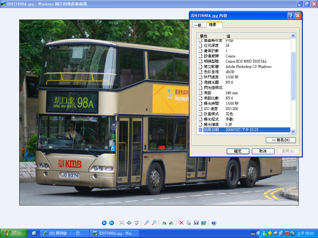Go to the next image
The width and height of the screenshot is (318, 238).
pyautogui.click(x=111, y=223)
